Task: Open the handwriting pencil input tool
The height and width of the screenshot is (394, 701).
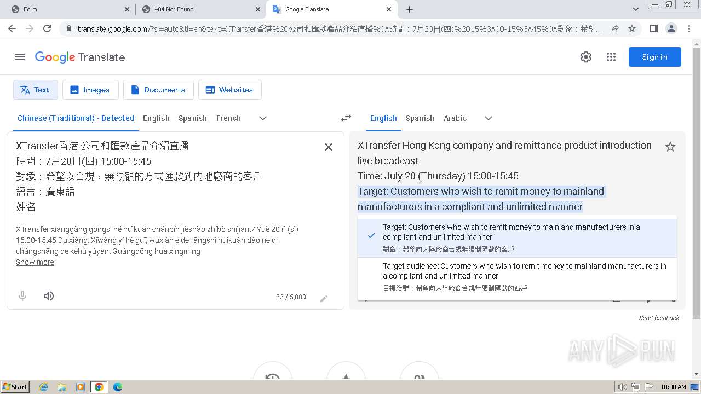Action: pos(324,298)
